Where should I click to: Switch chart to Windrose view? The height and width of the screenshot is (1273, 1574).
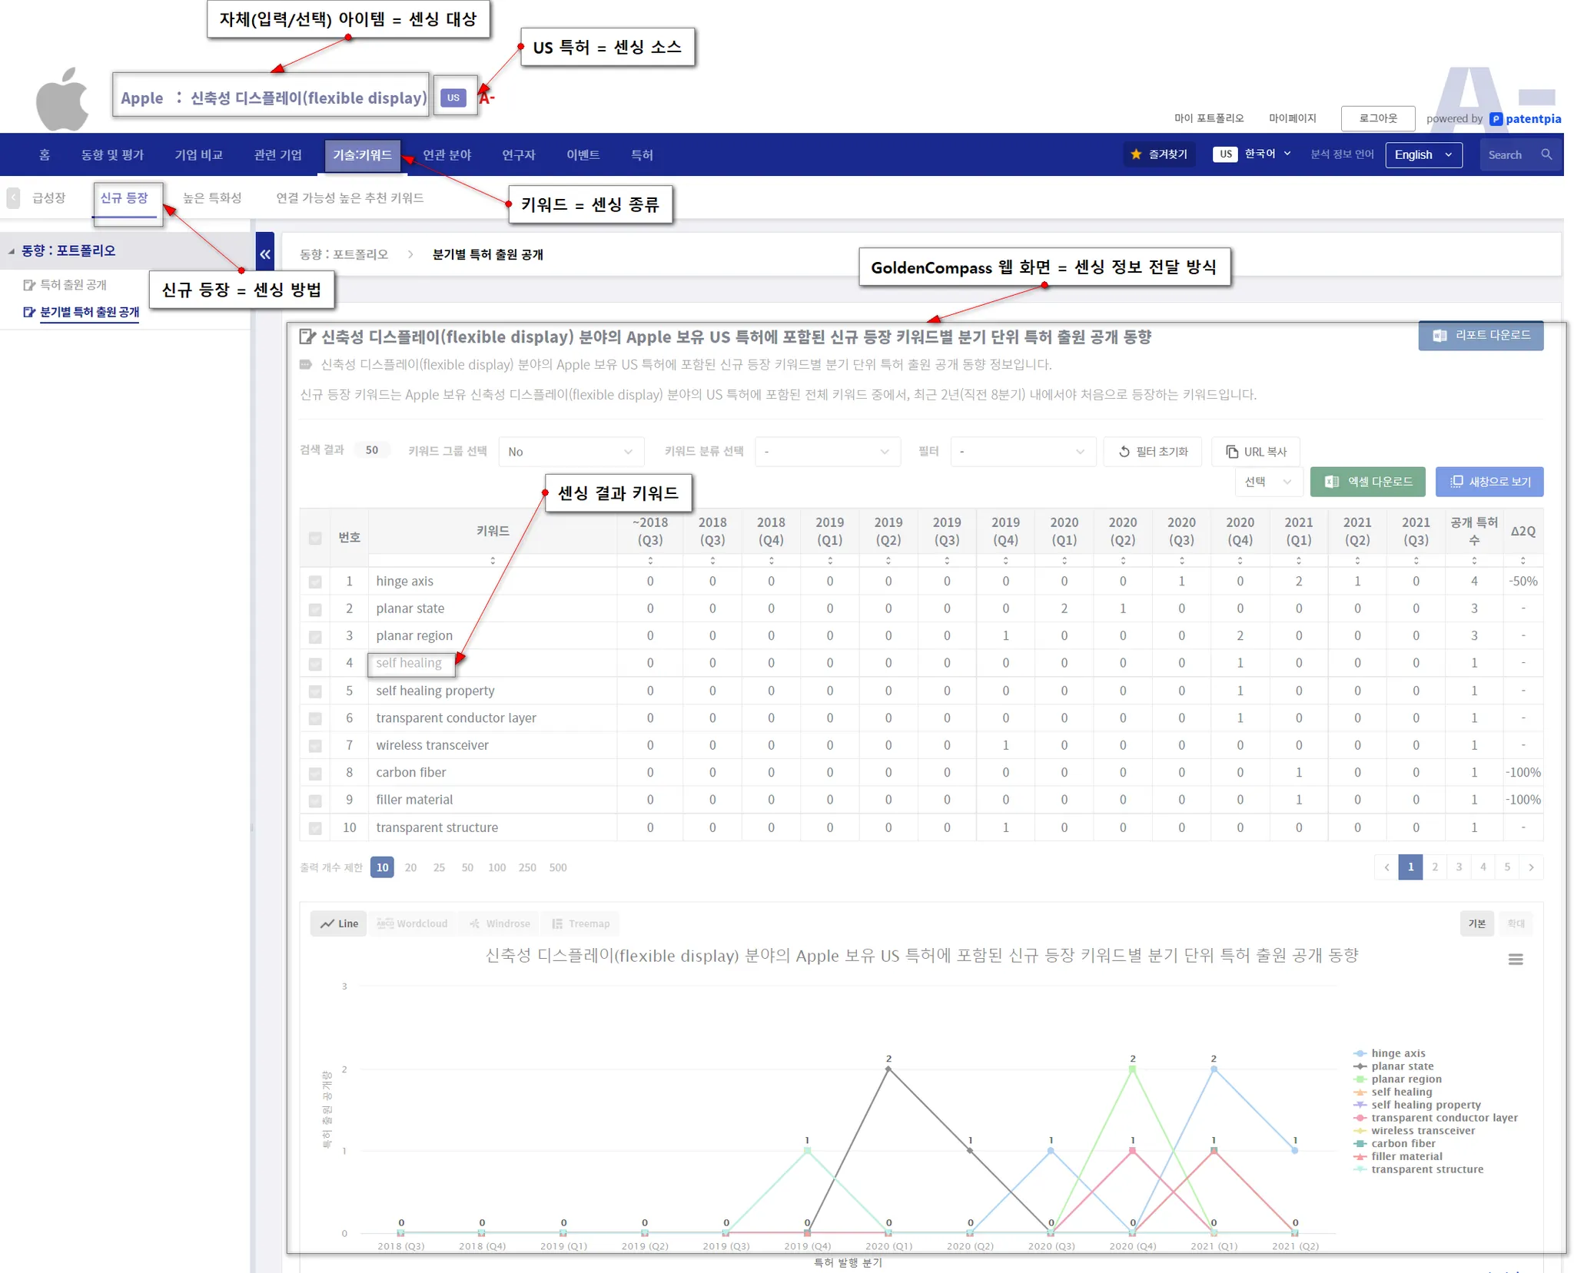tap(500, 923)
